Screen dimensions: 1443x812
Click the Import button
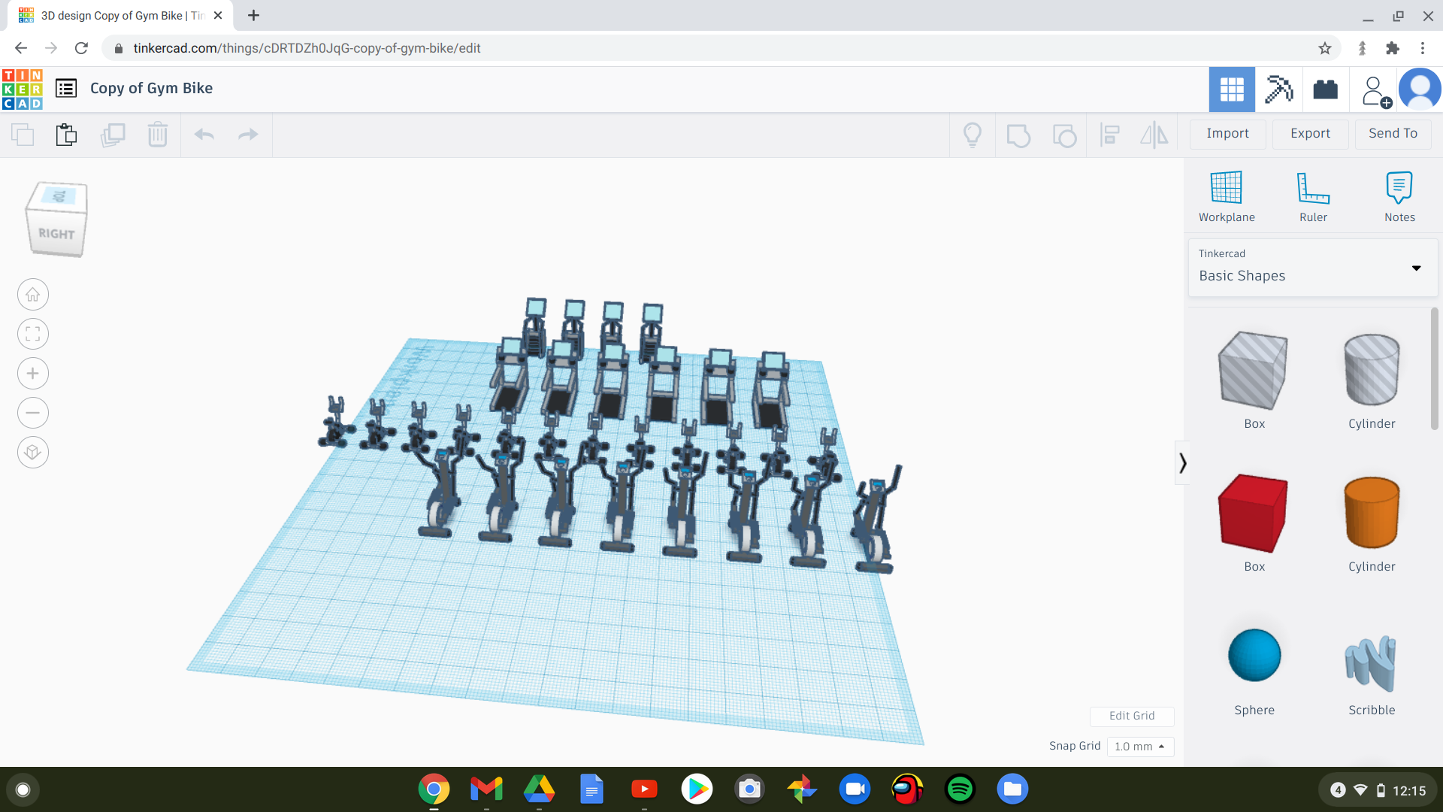pyautogui.click(x=1228, y=133)
